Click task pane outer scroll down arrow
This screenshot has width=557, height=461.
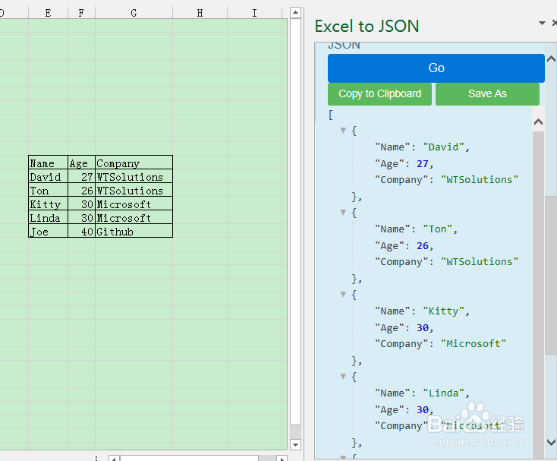pos(552,442)
